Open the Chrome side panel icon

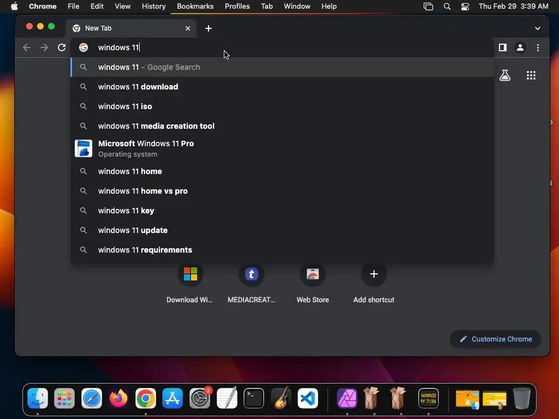[x=503, y=47]
